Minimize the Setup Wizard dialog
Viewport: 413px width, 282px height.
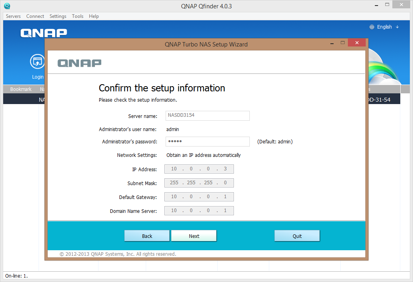332,42
